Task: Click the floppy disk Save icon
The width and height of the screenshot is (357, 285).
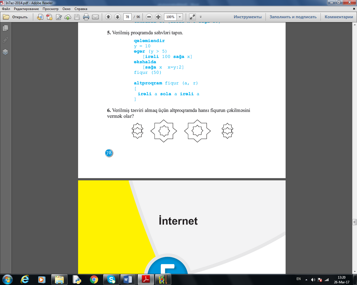Action: point(77,17)
